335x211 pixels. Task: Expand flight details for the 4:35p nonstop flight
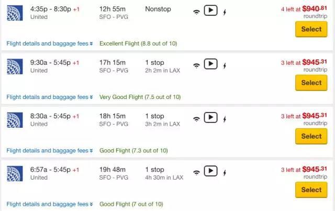[x=49, y=43]
